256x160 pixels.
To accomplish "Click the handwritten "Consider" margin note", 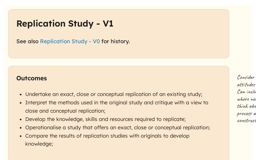I will click(x=246, y=78).
